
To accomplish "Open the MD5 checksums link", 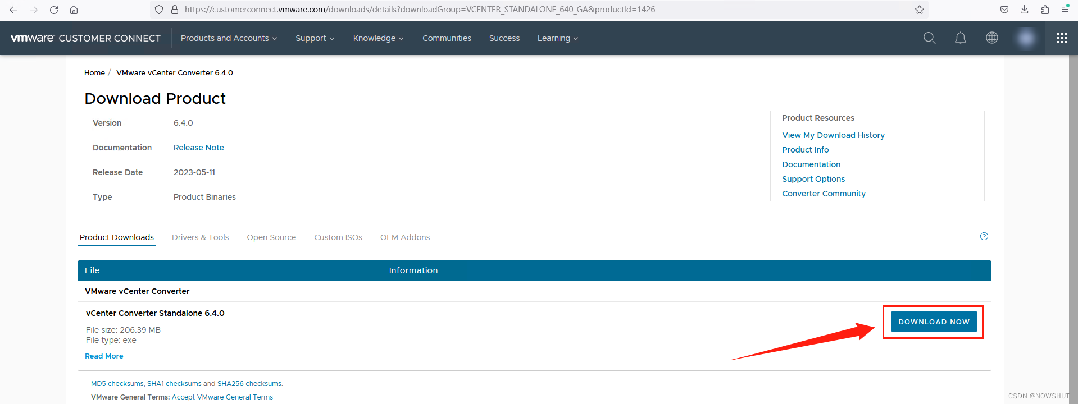I will (117, 384).
